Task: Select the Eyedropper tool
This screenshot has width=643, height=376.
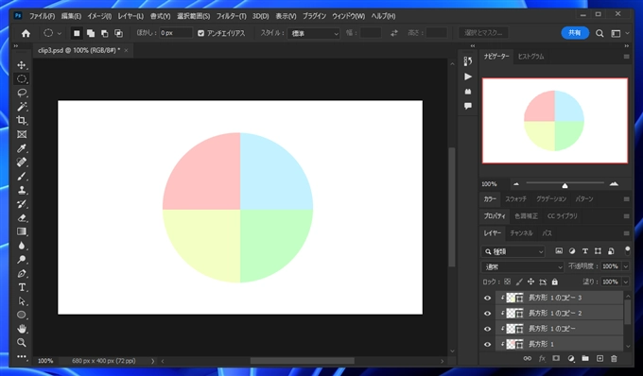Action: point(22,148)
